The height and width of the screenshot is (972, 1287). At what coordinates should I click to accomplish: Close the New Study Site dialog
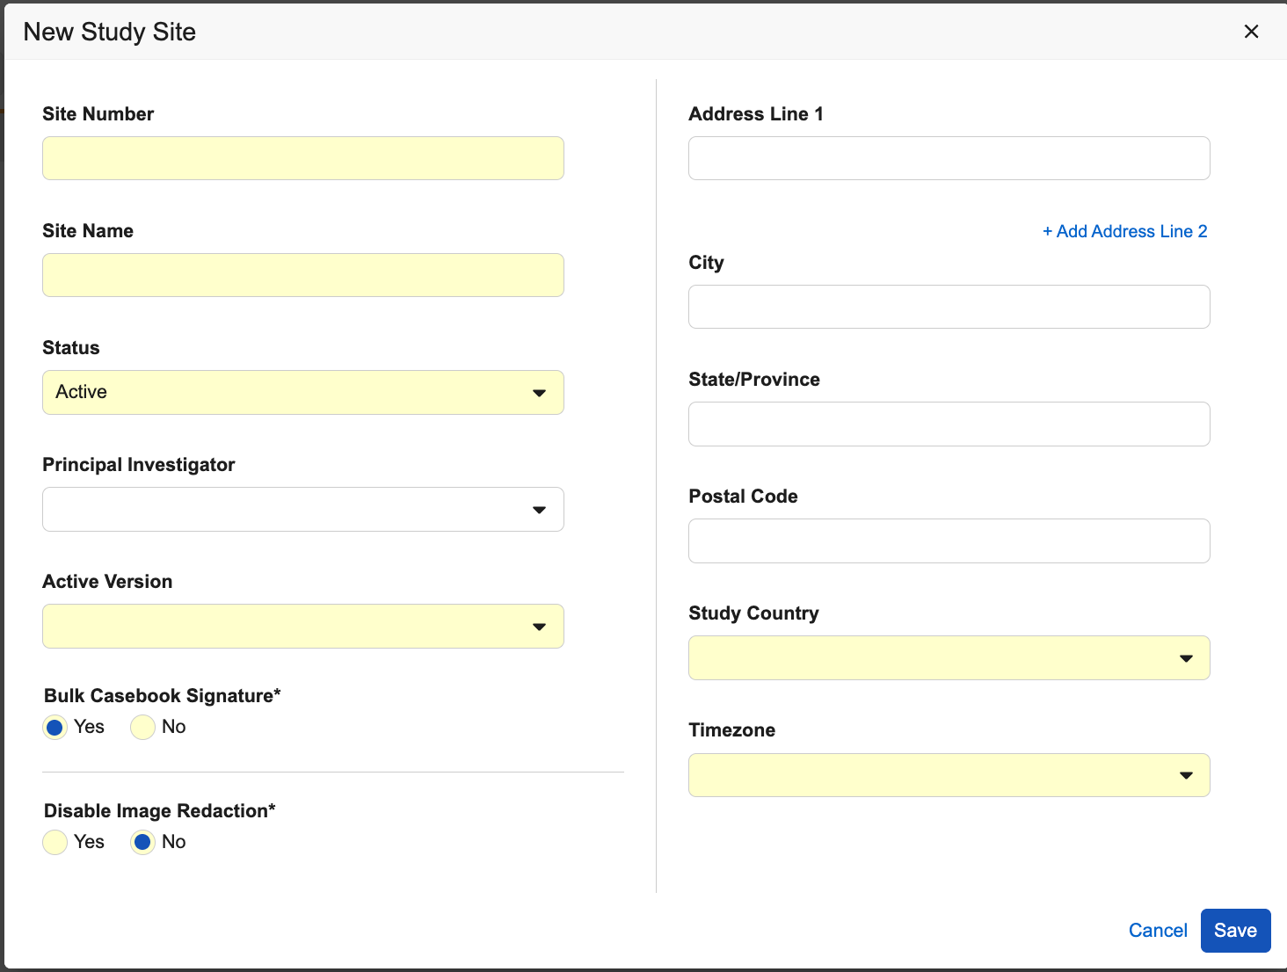pos(1251,32)
